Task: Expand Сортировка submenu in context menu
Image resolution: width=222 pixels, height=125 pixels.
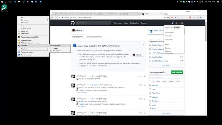Action: coord(33,20)
